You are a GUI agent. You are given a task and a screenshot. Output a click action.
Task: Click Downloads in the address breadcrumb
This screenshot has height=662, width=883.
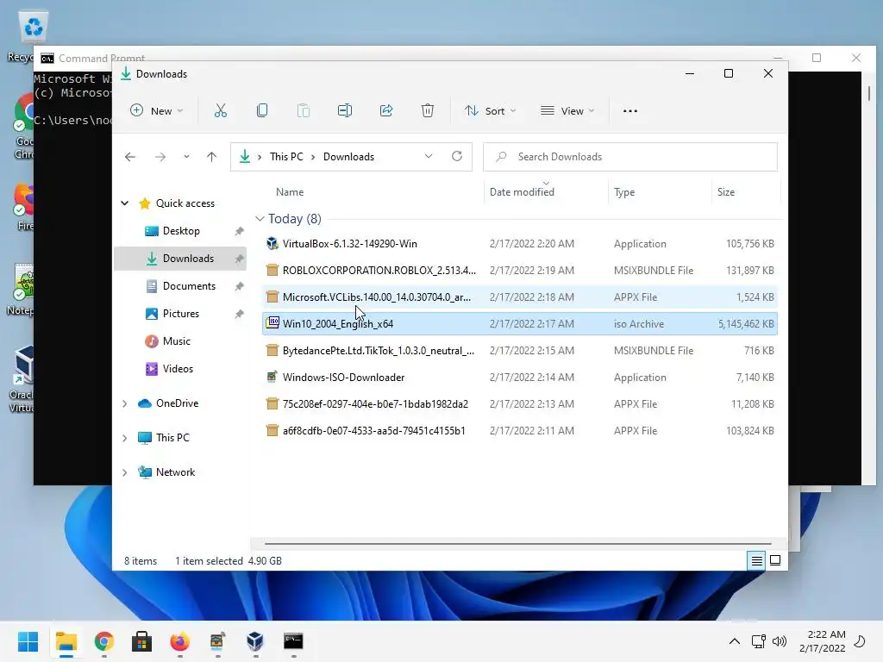(x=348, y=157)
